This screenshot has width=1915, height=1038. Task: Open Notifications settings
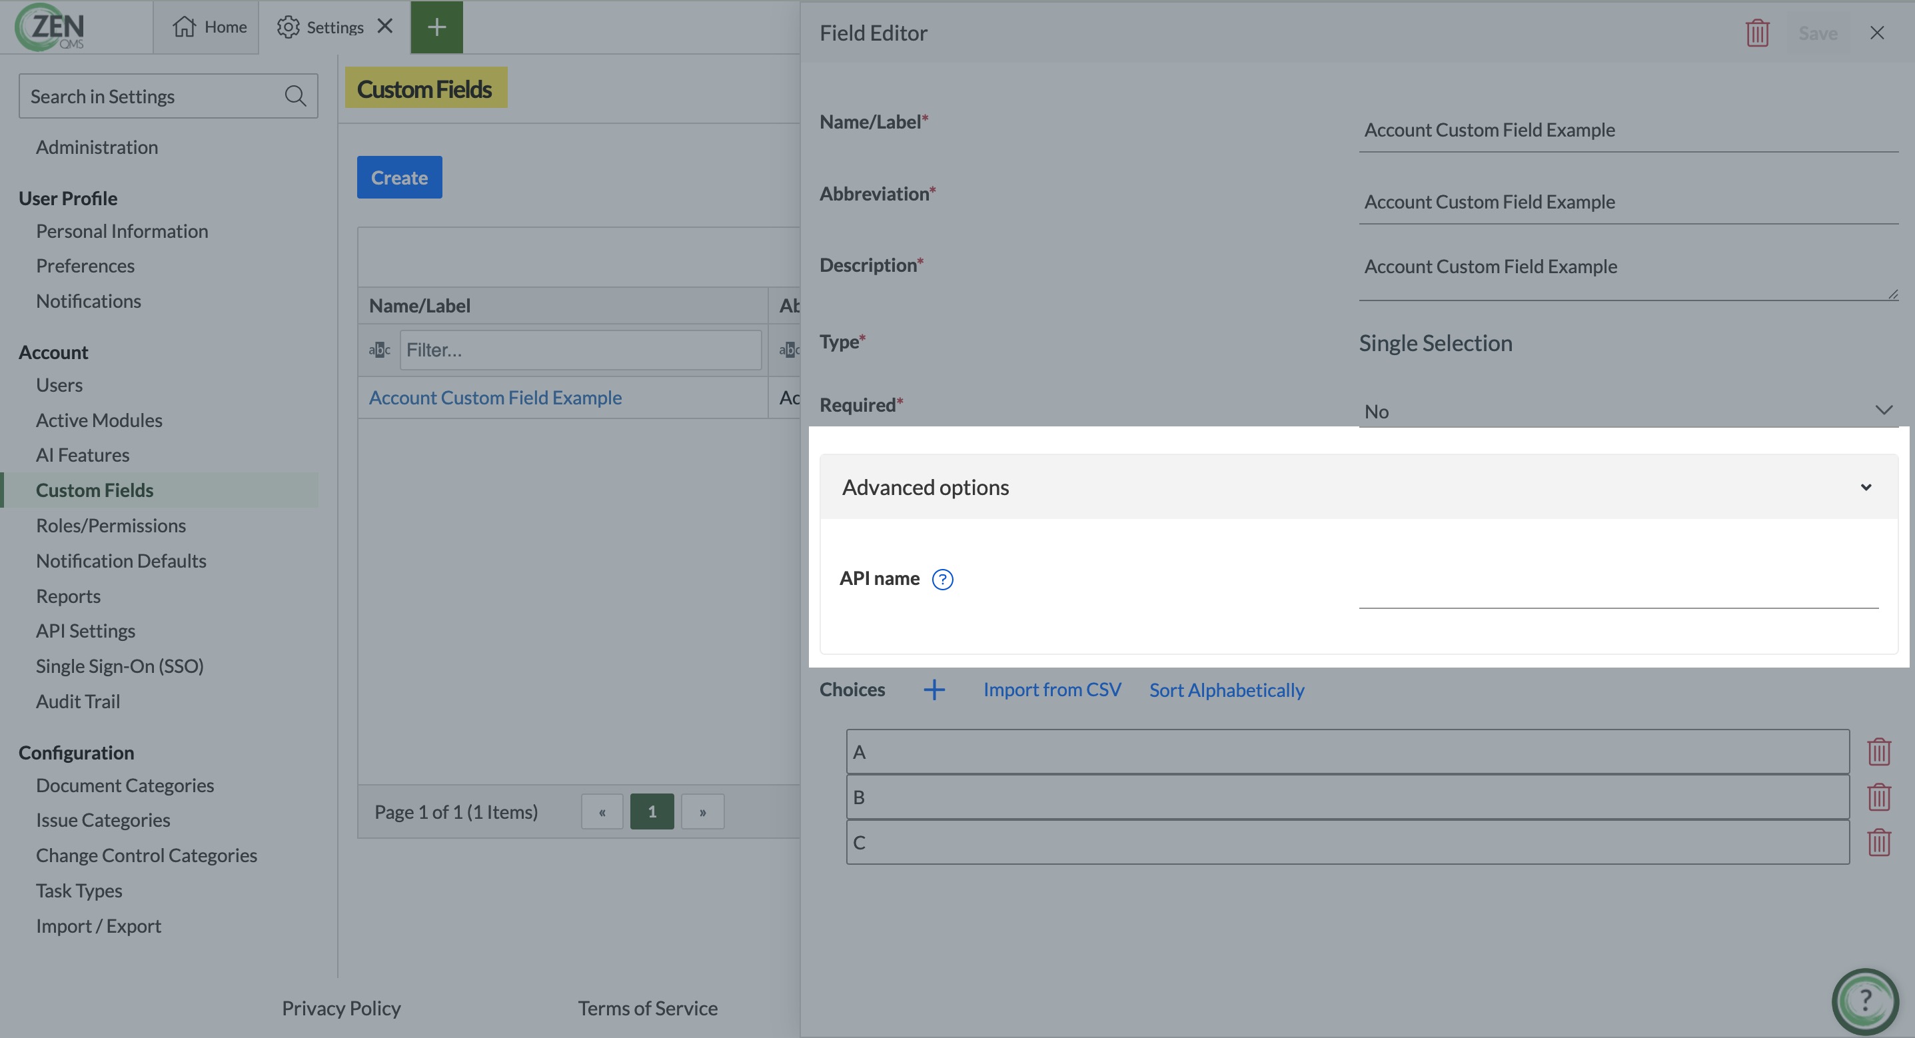[89, 300]
